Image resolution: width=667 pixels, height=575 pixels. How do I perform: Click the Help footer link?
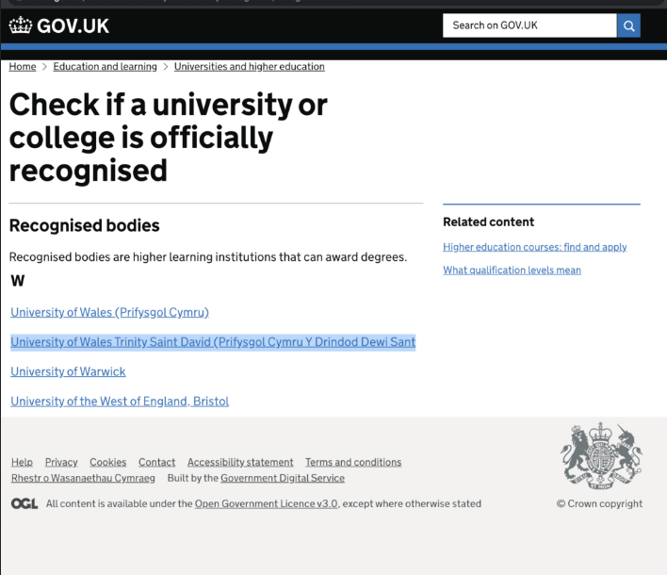pos(22,462)
